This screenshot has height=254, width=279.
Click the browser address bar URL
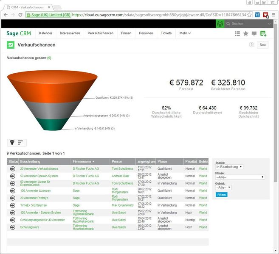(x=159, y=15)
